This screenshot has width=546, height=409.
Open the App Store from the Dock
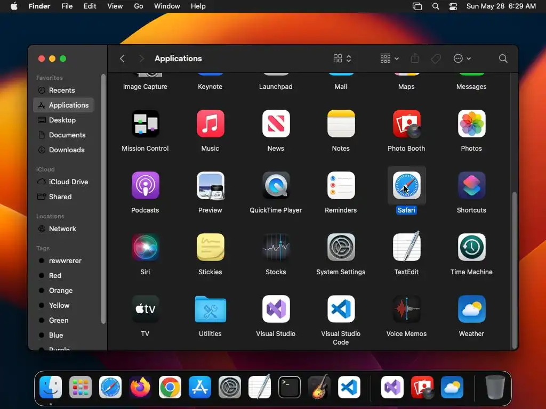pyautogui.click(x=200, y=387)
